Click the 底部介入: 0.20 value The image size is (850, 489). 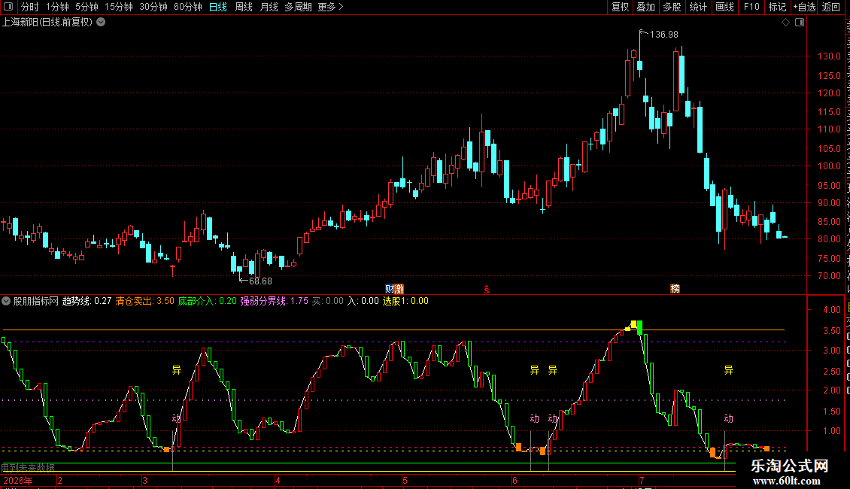click(x=208, y=301)
